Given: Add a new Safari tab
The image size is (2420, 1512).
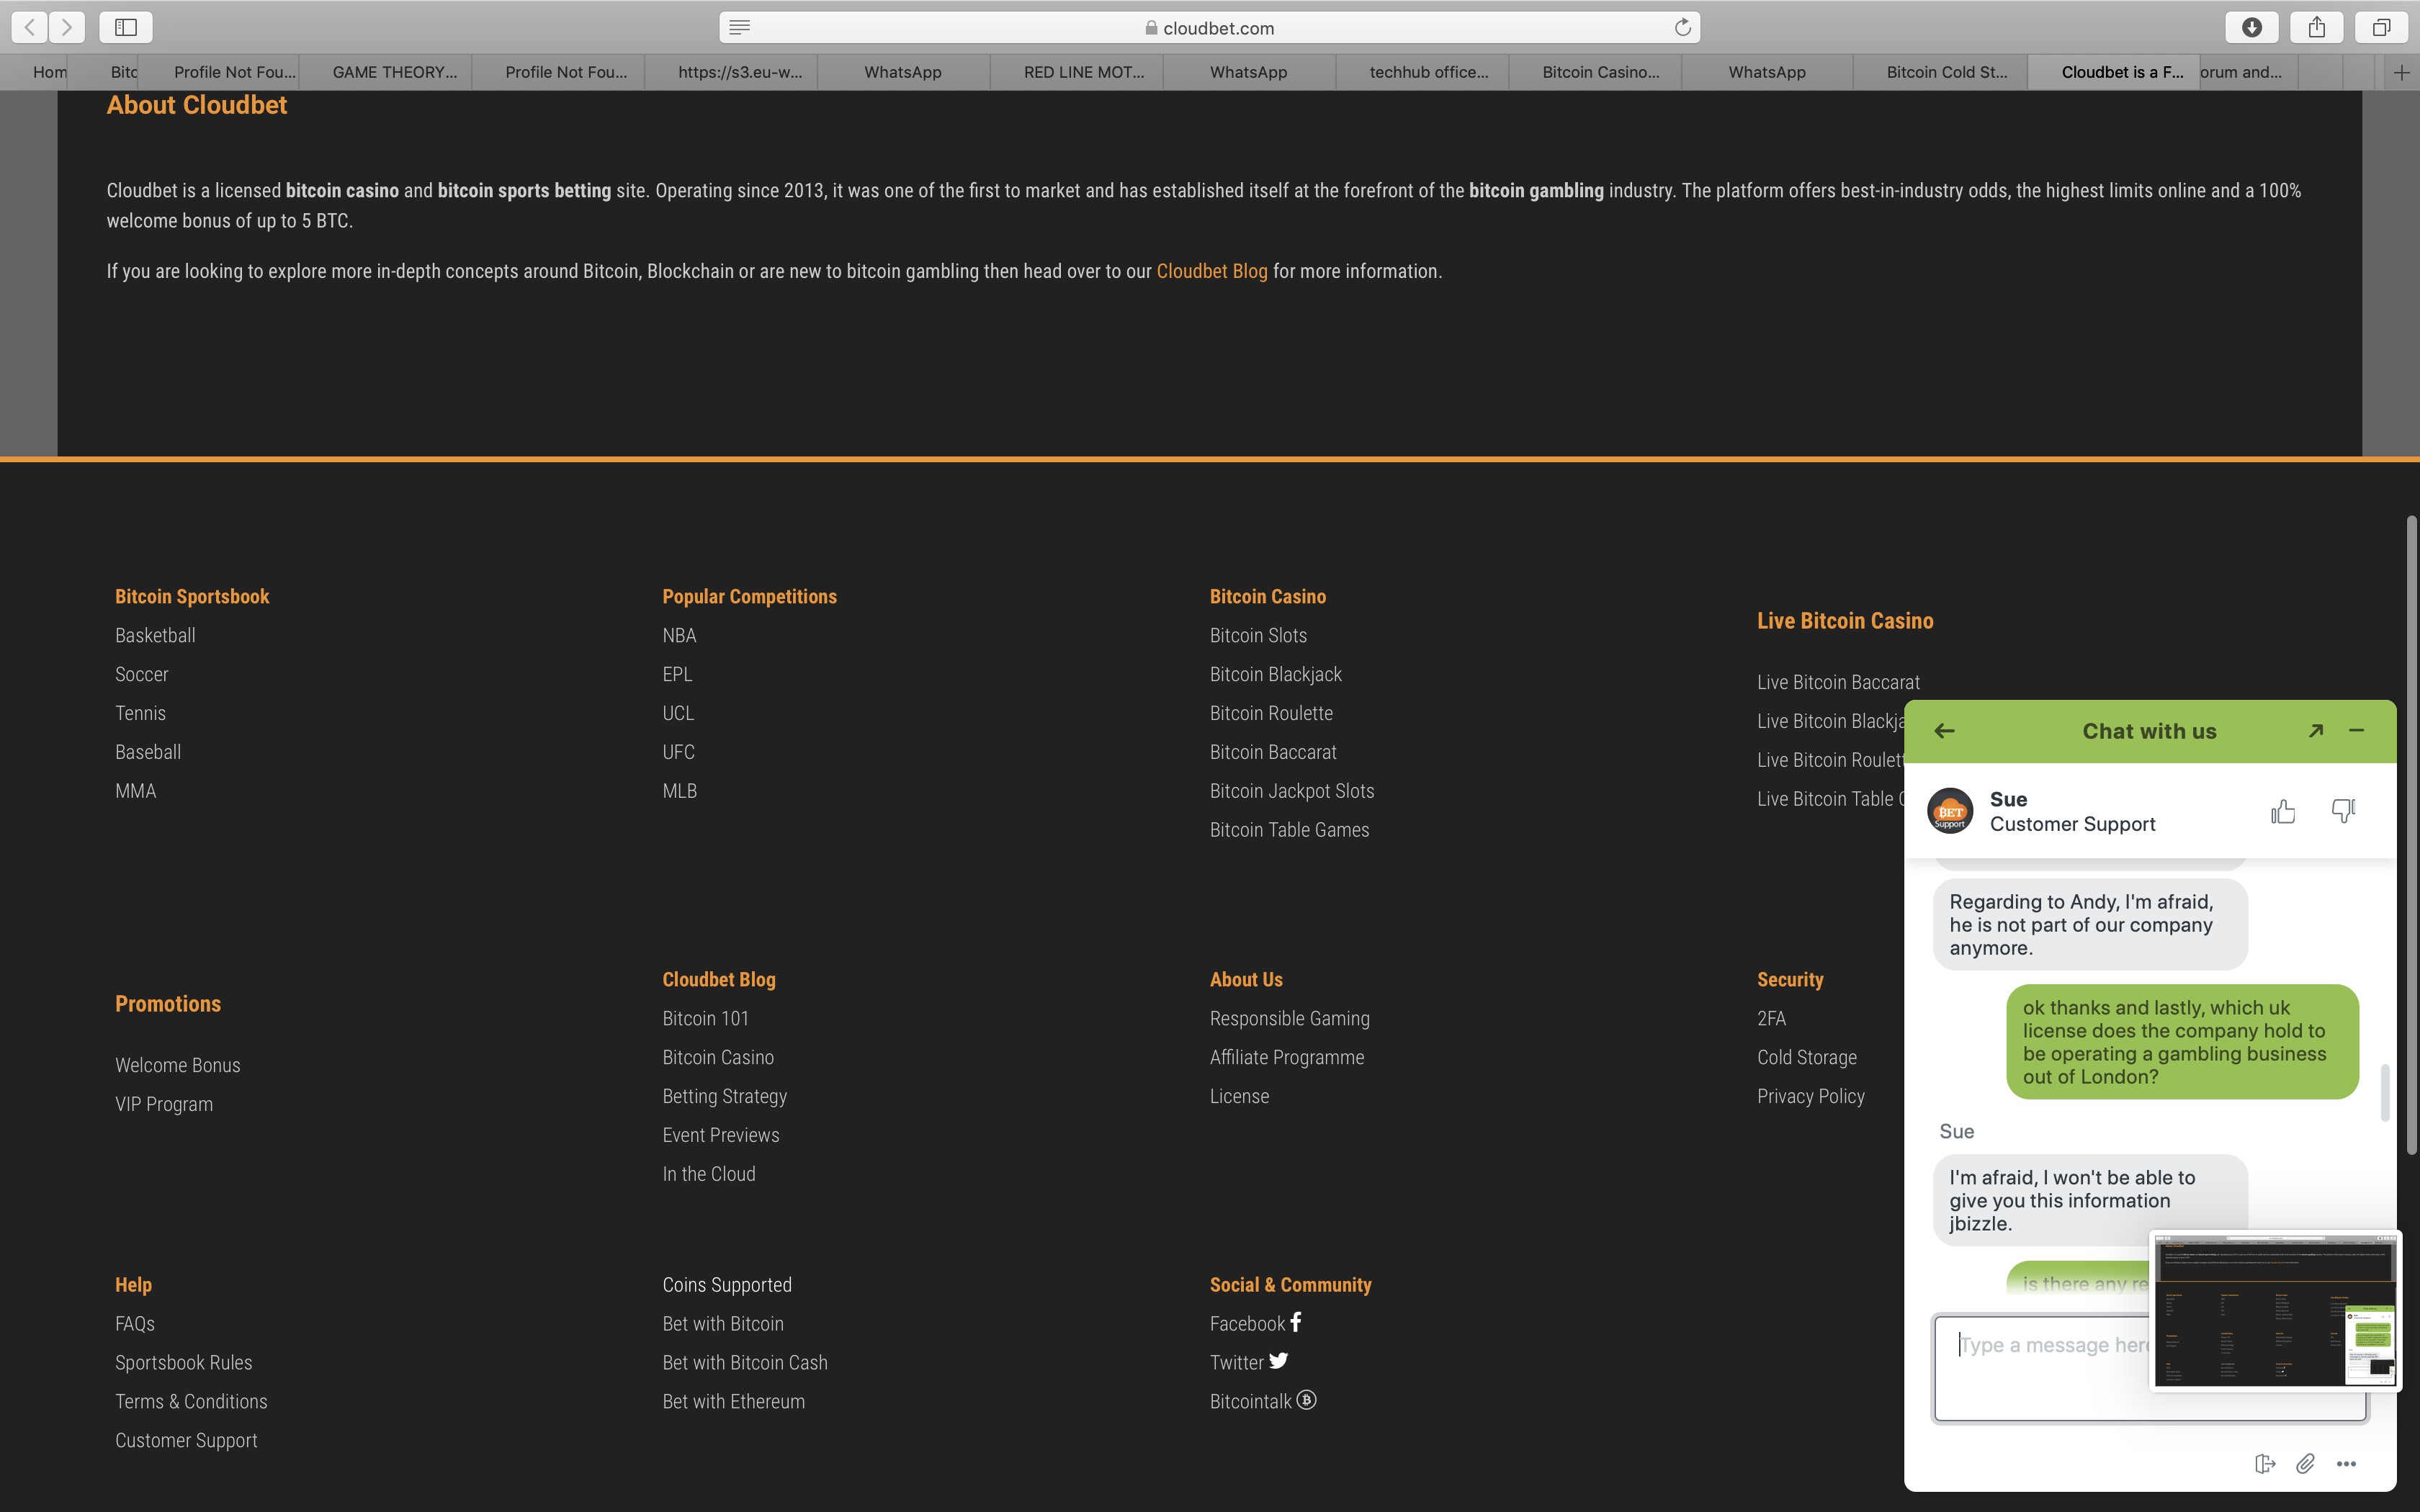Looking at the screenshot, I should point(2401,72).
